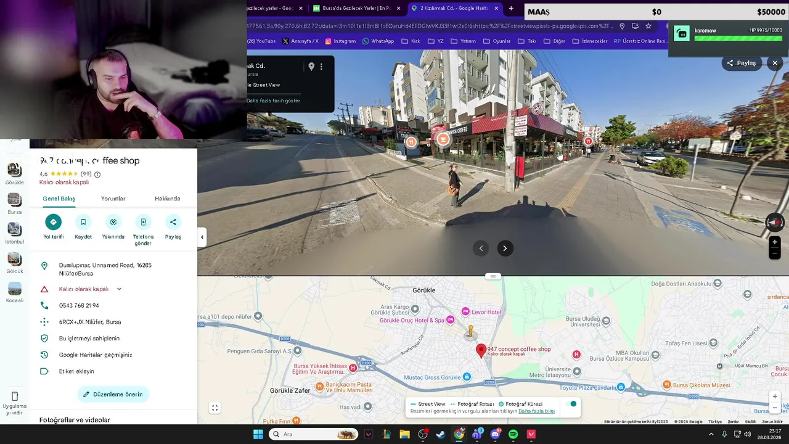The height and width of the screenshot is (444, 789).
Task: Click the Windows taskbar search box
Action: [x=314, y=434]
